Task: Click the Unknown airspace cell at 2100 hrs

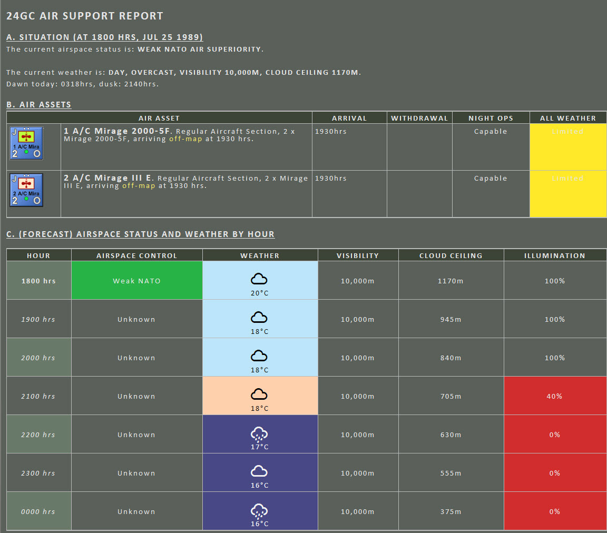Action: (136, 397)
